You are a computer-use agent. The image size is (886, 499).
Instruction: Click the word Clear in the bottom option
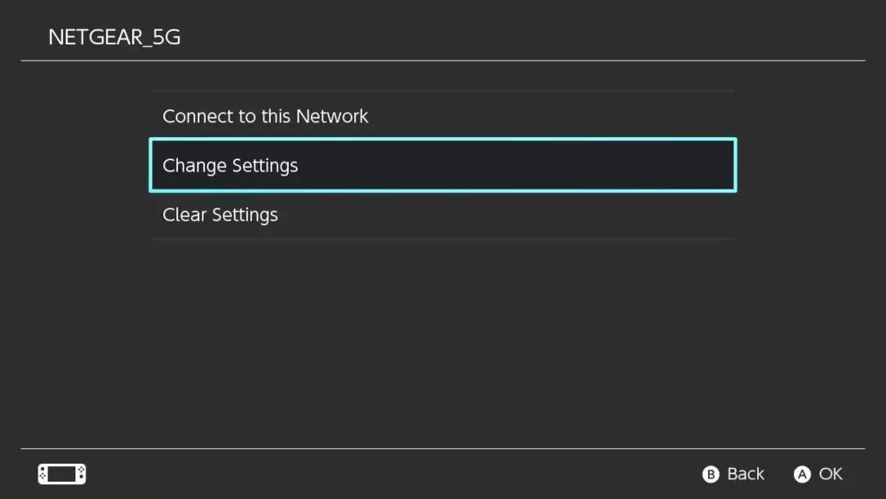point(185,215)
